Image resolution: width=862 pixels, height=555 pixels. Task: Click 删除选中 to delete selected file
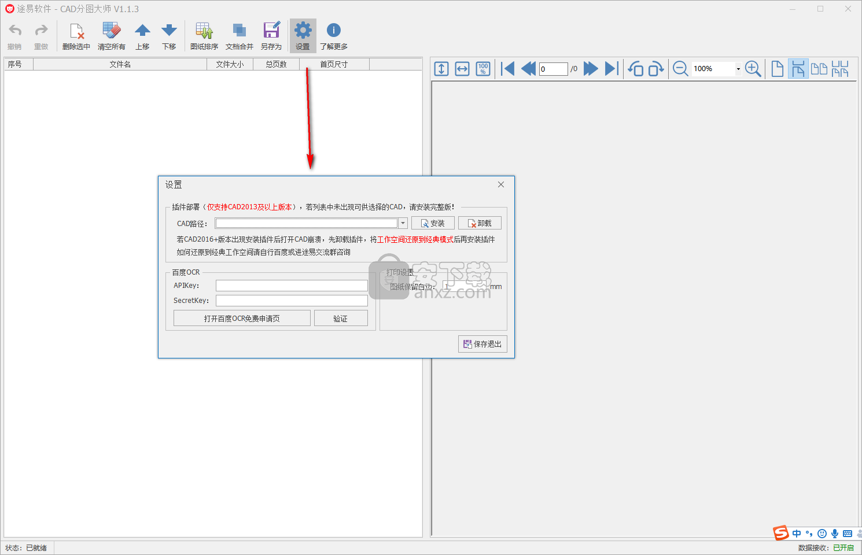tap(76, 36)
